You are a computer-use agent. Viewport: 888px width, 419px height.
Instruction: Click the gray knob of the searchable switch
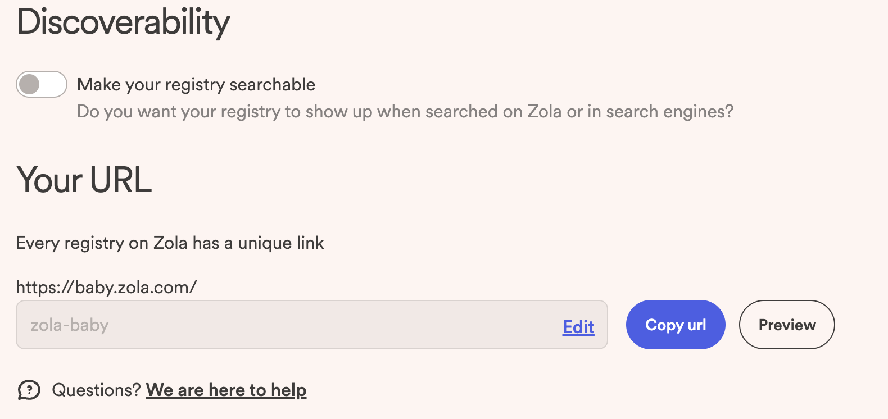[29, 85]
